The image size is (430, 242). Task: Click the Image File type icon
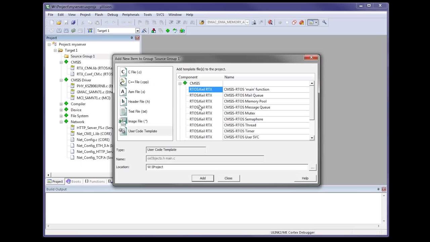pyautogui.click(x=123, y=121)
